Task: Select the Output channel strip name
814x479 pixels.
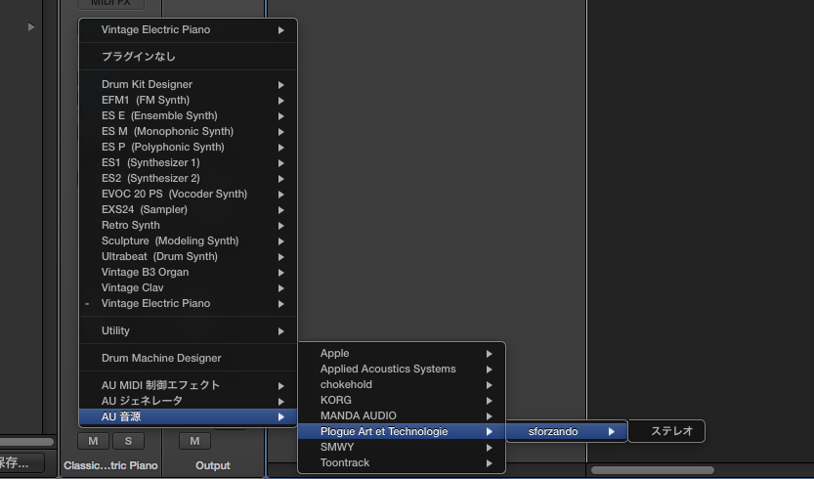Action: pos(213,465)
